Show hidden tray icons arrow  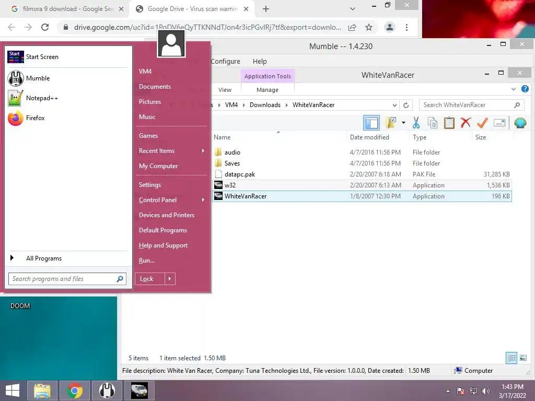448,391
